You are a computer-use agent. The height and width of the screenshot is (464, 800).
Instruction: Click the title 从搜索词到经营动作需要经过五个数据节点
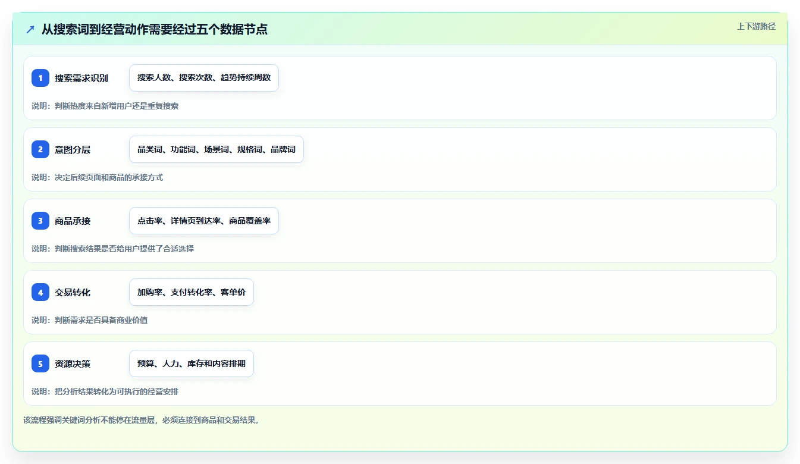click(155, 29)
